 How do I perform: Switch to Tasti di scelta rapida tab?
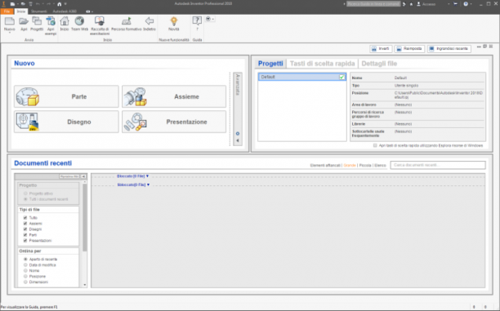pyautogui.click(x=322, y=64)
